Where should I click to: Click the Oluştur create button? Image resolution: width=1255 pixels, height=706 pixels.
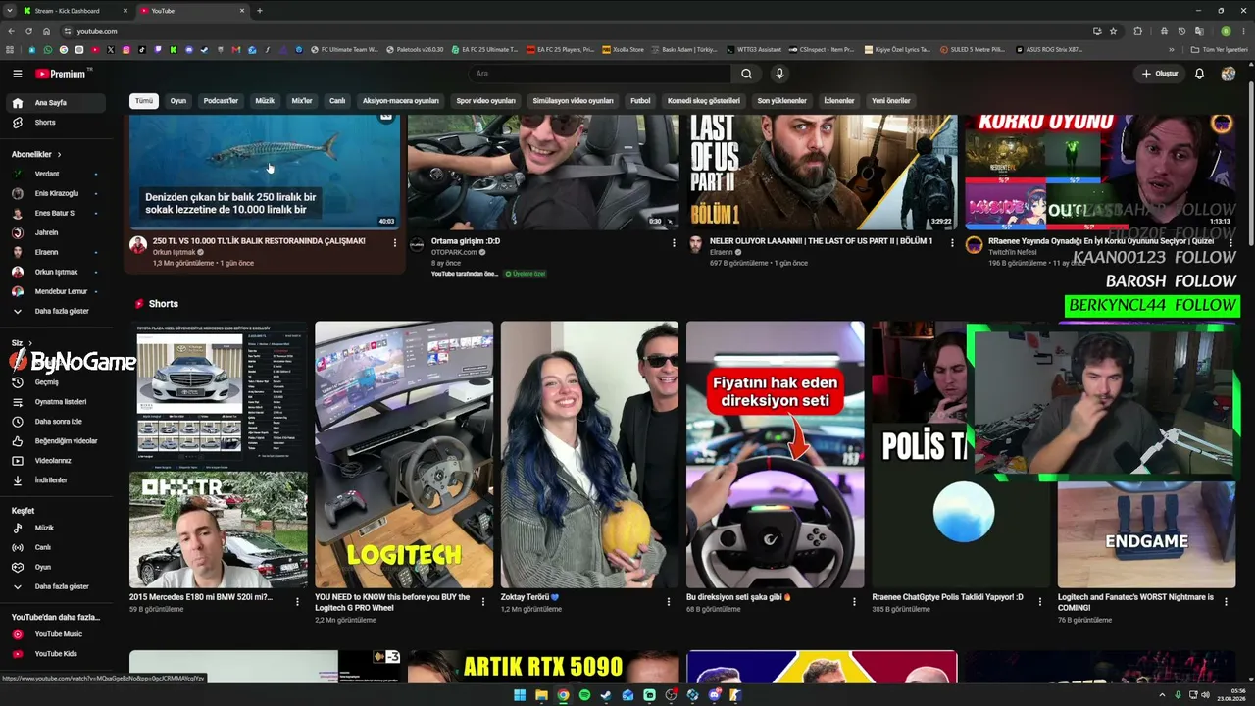(1159, 74)
